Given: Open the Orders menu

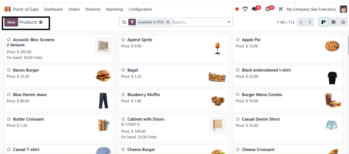Looking at the screenshot, I should (x=74, y=9).
